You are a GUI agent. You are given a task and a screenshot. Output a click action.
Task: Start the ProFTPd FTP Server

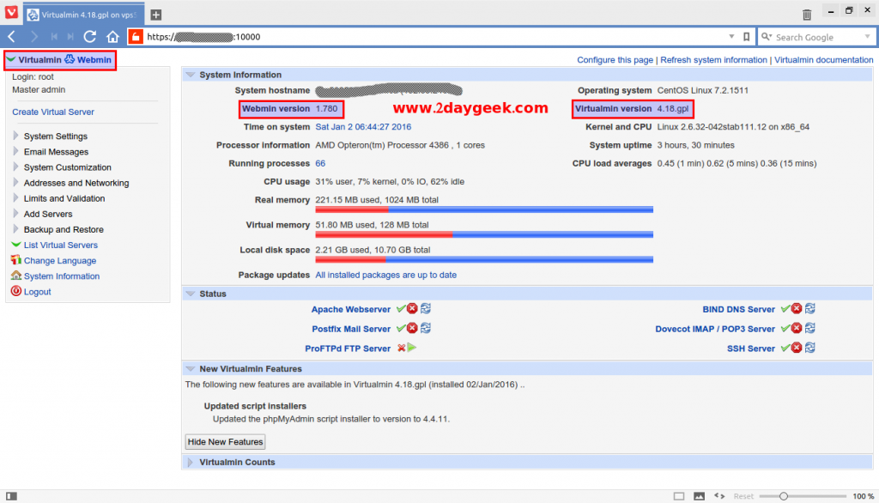point(412,348)
